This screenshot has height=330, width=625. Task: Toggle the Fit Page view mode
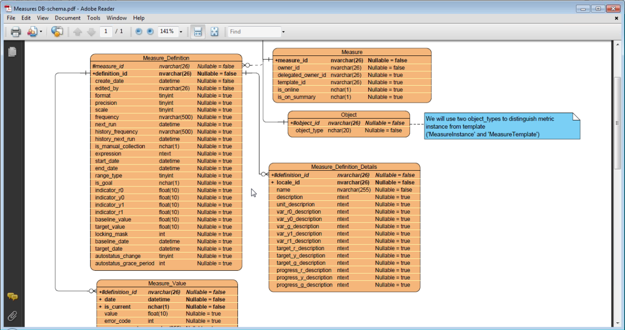click(214, 32)
